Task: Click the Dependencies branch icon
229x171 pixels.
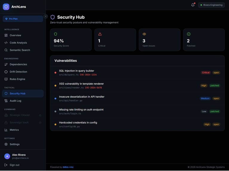Action: click(6, 64)
